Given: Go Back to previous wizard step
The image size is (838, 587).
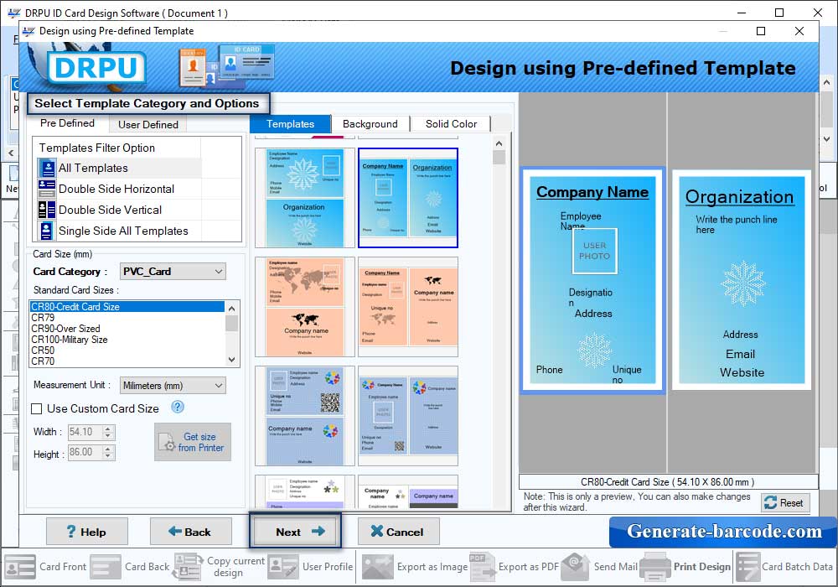Looking at the screenshot, I should pyautogui.click(x=190, y=532).
